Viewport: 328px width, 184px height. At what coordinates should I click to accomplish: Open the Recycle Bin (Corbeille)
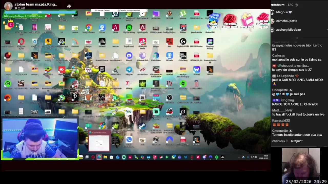pyautogui.click(x=34, y=41)
